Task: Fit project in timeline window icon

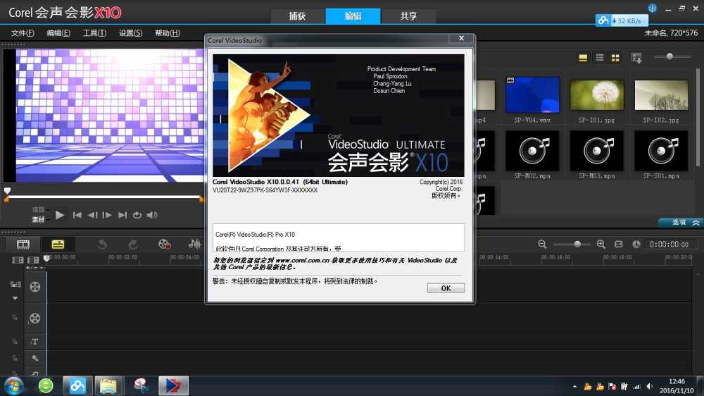Action: 618,244
